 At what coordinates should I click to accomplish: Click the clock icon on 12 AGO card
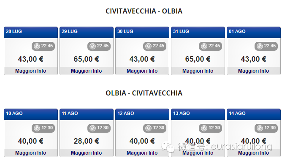coord(148,128)
